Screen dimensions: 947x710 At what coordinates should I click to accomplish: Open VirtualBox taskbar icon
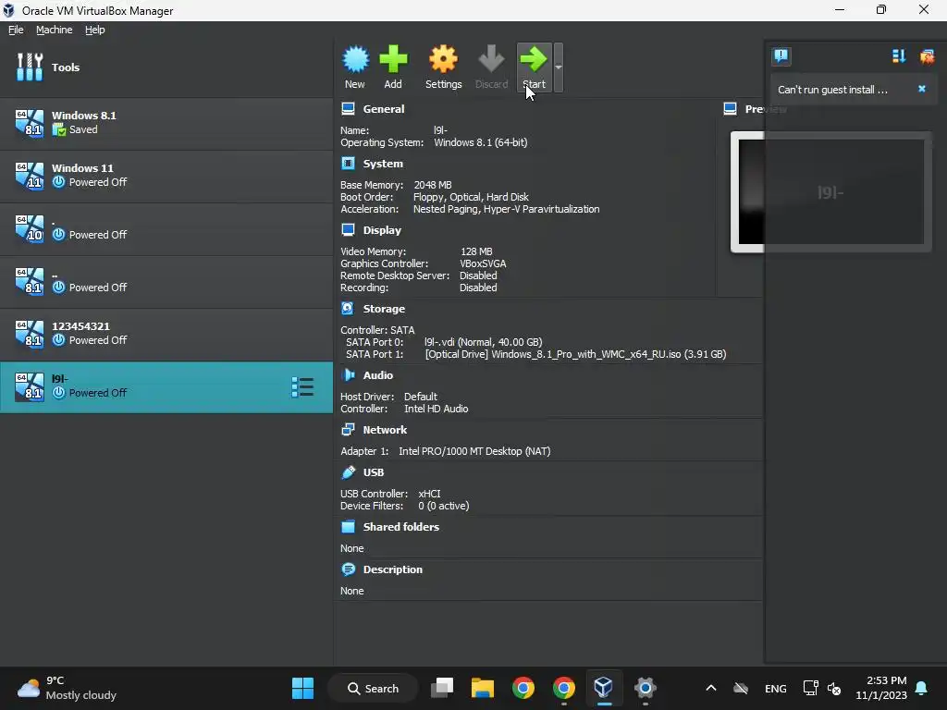tap(603, 688)
